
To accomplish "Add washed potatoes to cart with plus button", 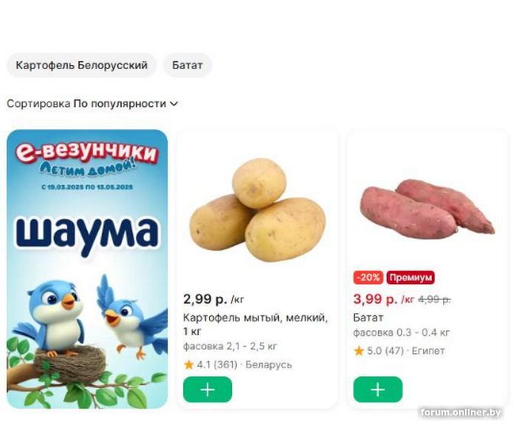I will [x=207, y=390].
